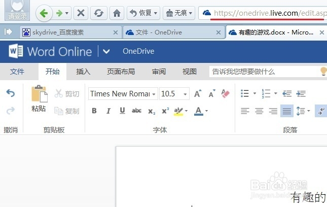Justify the paragraph text
This screenshot has height=207, width=327.
click(x=287, y=111)
